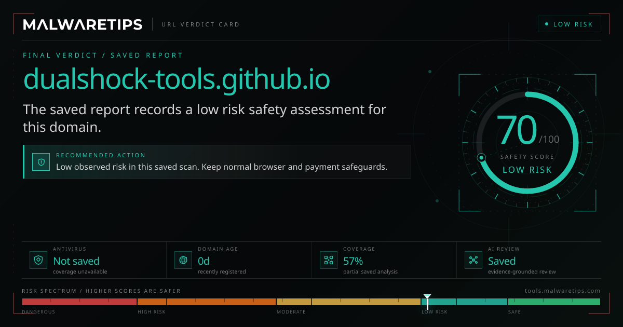Click 'LOW RISK' text inside gauge
The width and height of the screenshot is (623, 327).
[x=527, y=170]
